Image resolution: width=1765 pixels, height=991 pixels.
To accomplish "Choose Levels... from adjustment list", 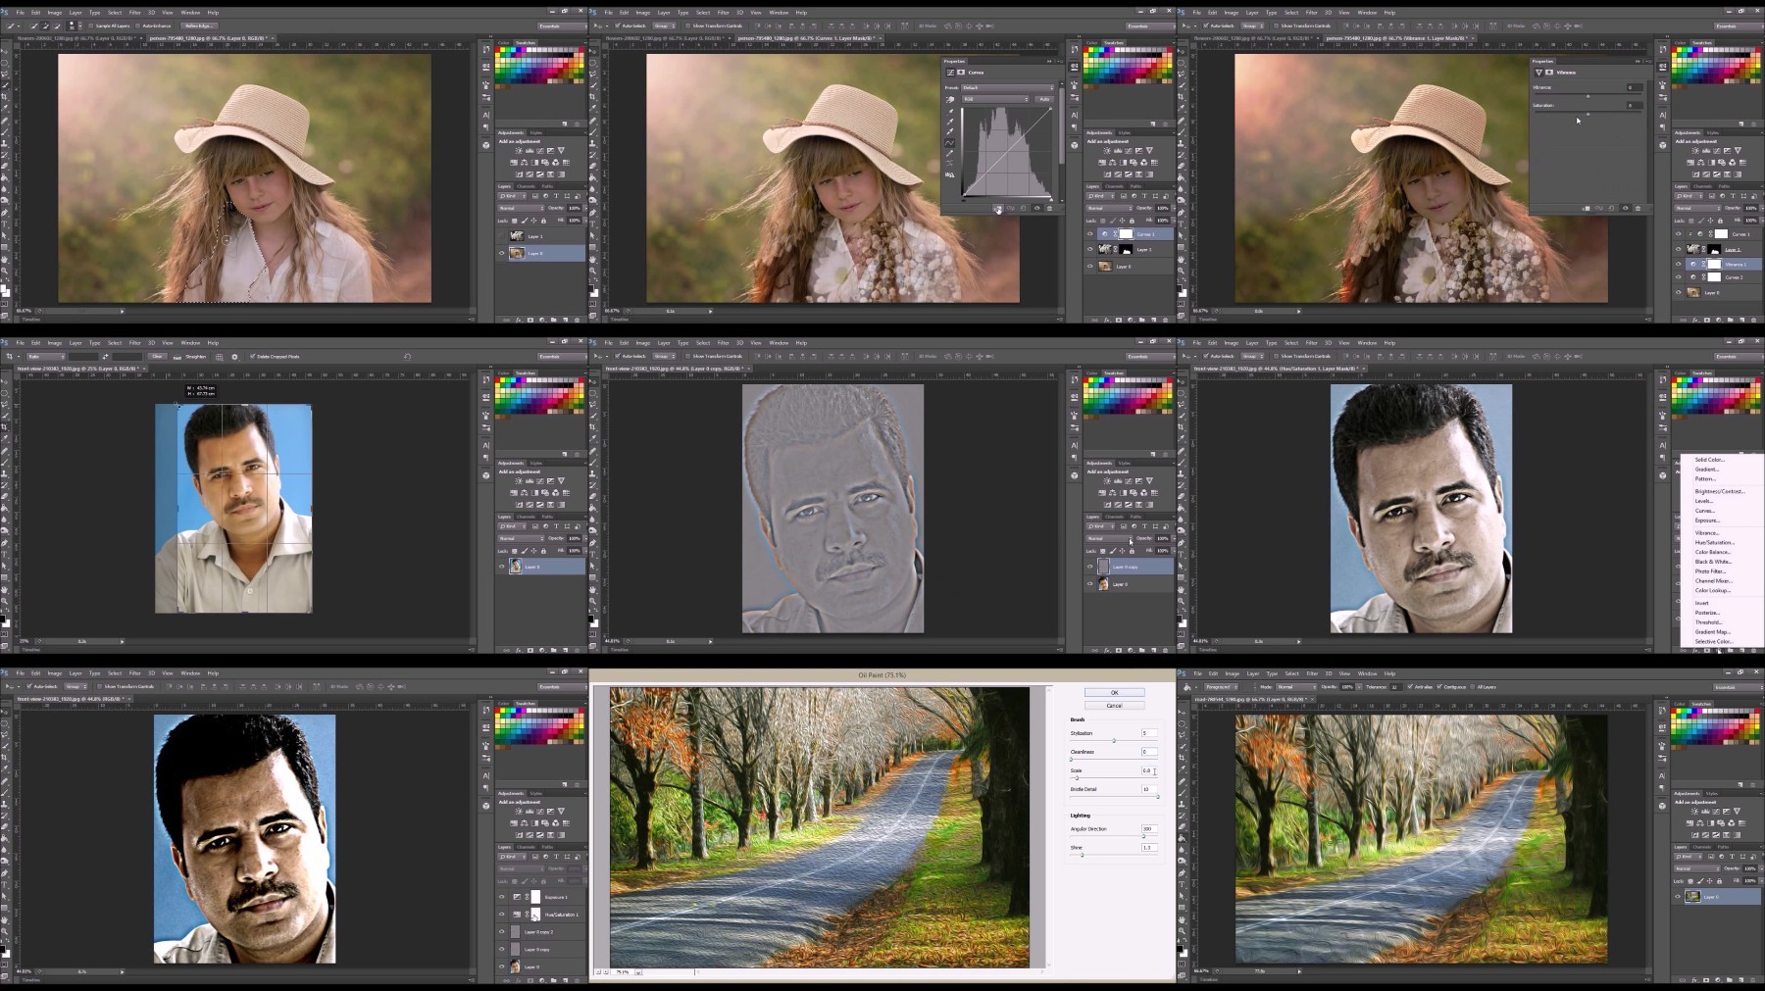I will coord(1704,501).
